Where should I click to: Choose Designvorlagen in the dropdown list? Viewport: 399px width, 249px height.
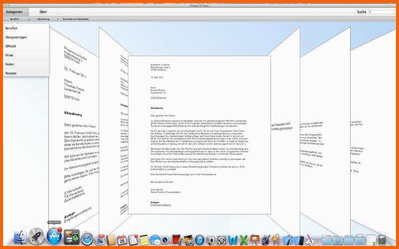point(15,37)
